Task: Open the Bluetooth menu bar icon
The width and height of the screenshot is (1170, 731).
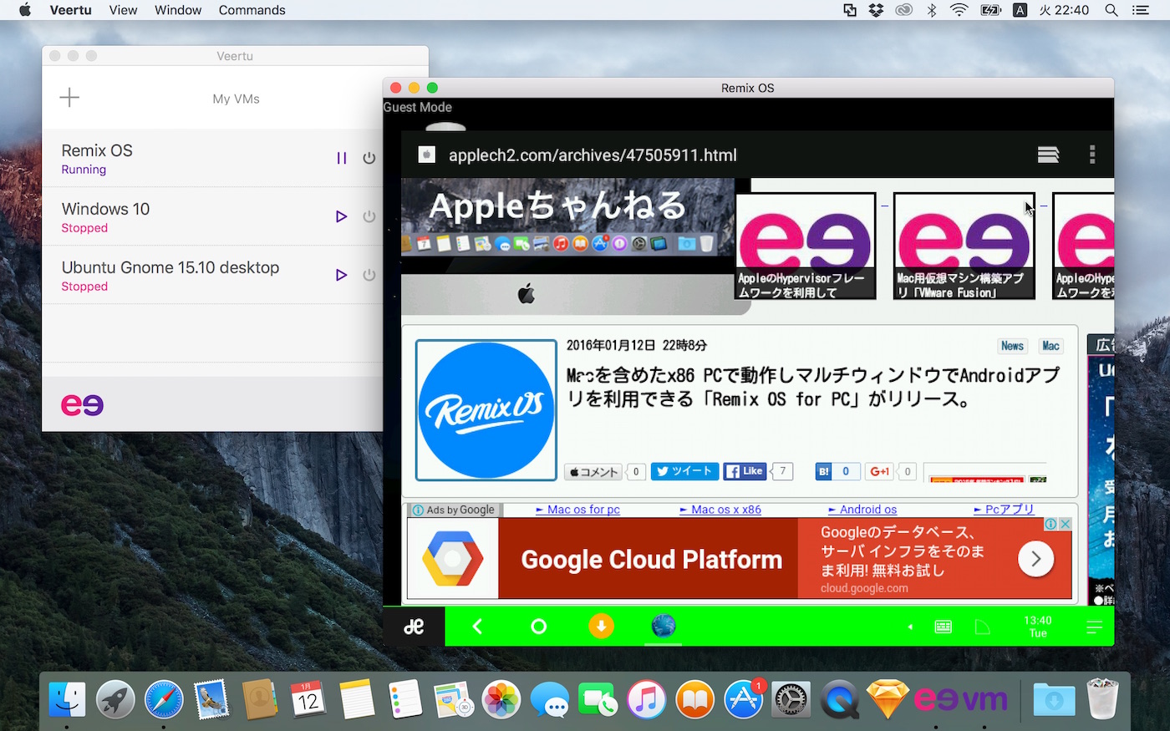Action: (932, 10)
